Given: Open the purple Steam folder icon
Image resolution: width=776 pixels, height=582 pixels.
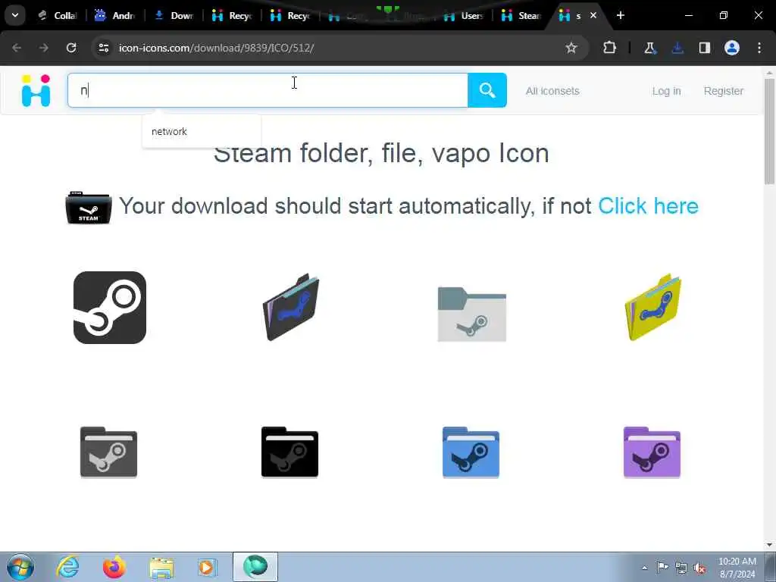Looking at the screenshot, I should pyautogui.click(x=652, y=452).
